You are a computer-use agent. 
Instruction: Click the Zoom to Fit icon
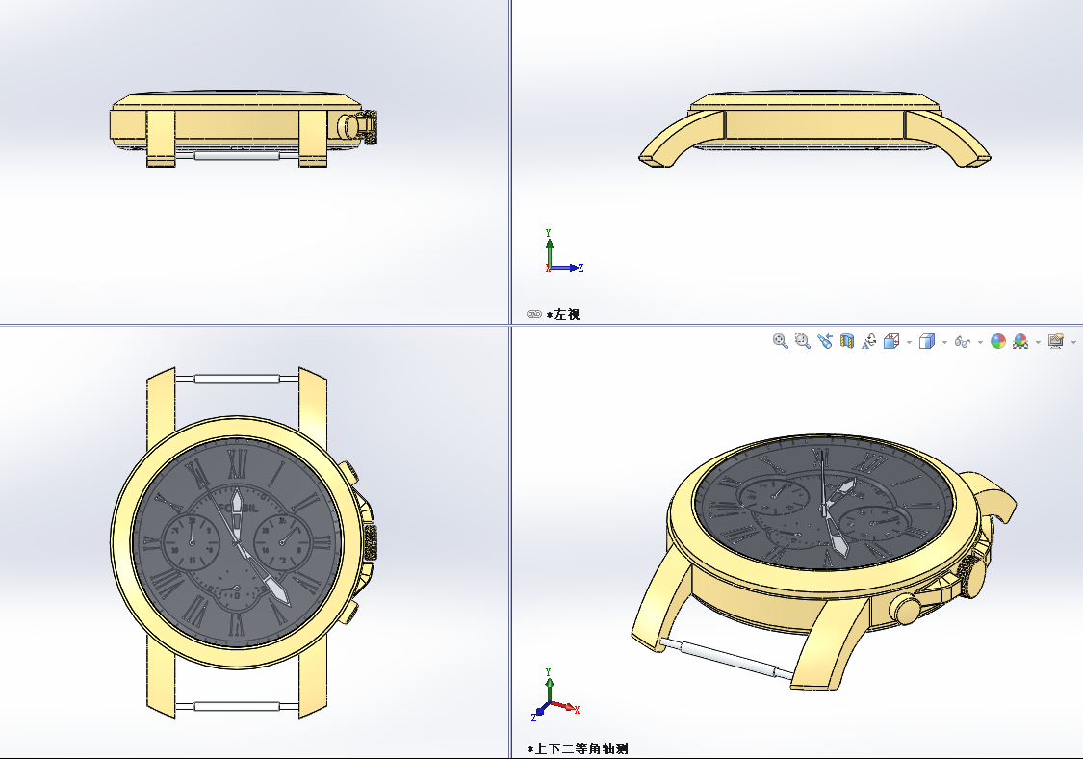click(x=781, y=341)
